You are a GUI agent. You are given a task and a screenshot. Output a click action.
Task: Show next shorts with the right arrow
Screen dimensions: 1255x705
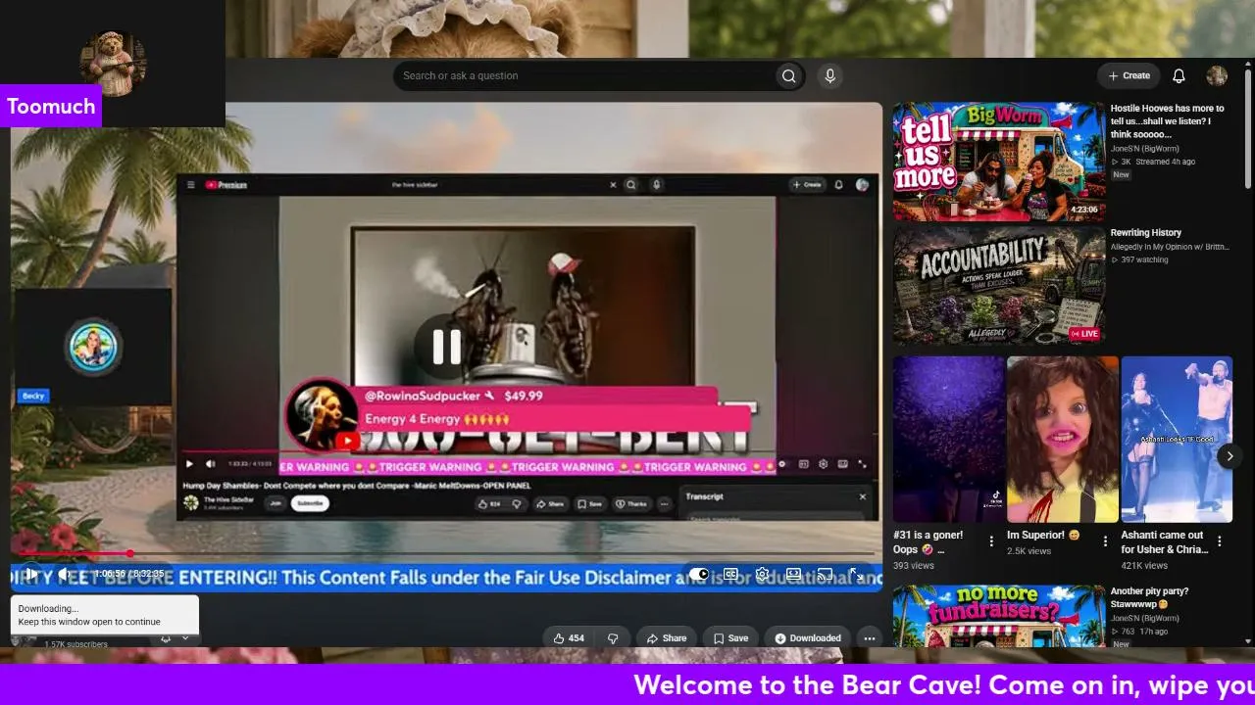tap(1230, 456)
